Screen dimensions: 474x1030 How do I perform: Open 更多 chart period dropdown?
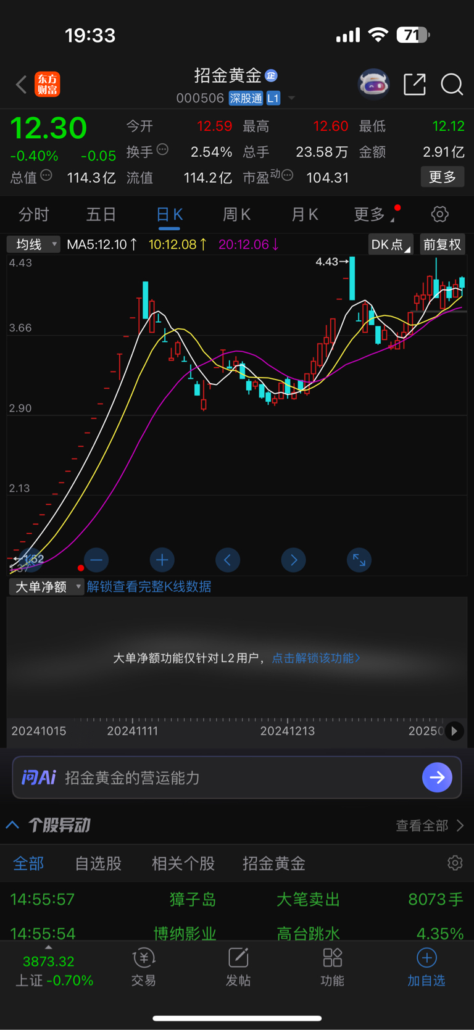click(373, 214)
